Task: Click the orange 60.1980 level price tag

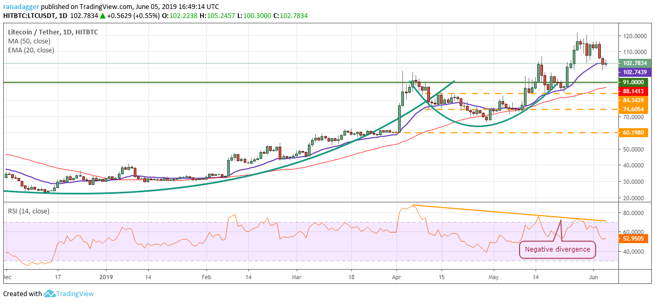Action: point(634,132)
